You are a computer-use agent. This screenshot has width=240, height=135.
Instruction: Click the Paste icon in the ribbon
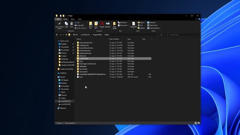pyautogui.click(x=72, y=24)
